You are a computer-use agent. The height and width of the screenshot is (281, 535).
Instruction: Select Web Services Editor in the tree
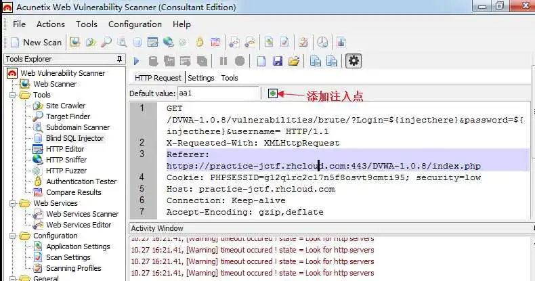click(79, 225)
